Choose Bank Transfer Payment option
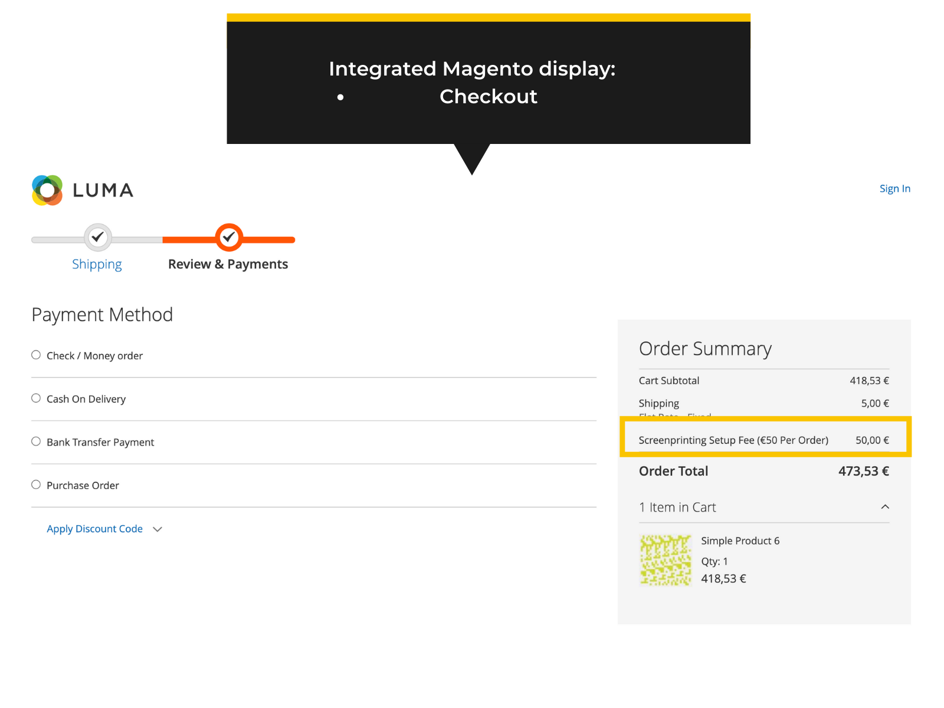 point(35,441)
